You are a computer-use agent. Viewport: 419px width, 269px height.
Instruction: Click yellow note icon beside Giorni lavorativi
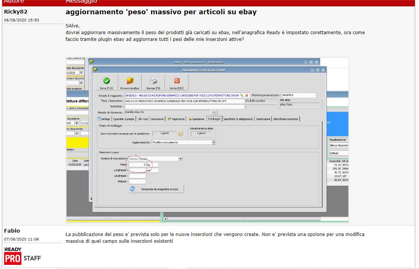coord(180,134)
